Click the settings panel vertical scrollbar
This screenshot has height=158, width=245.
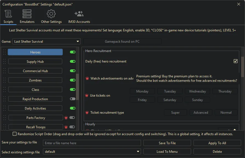coord(242,67)
